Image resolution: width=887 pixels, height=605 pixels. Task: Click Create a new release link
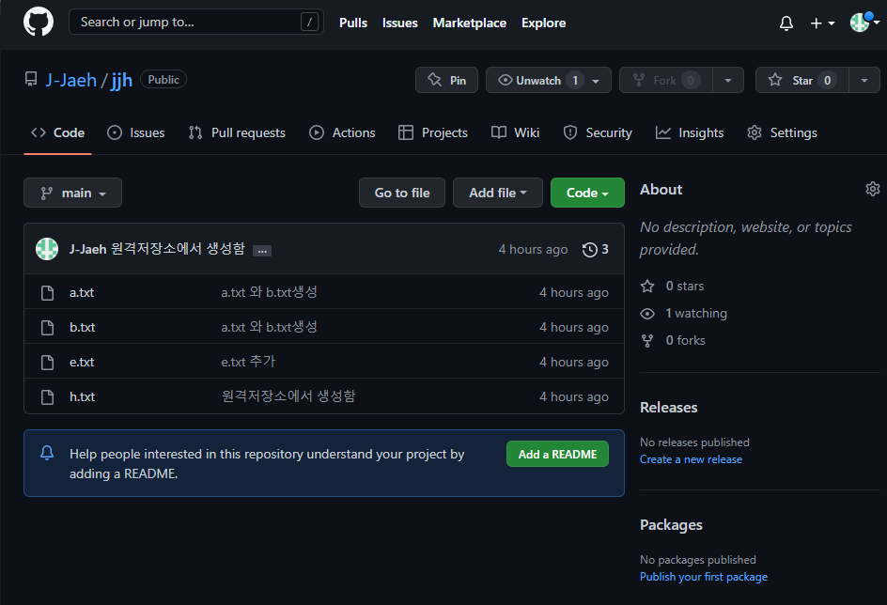(691, 459)
